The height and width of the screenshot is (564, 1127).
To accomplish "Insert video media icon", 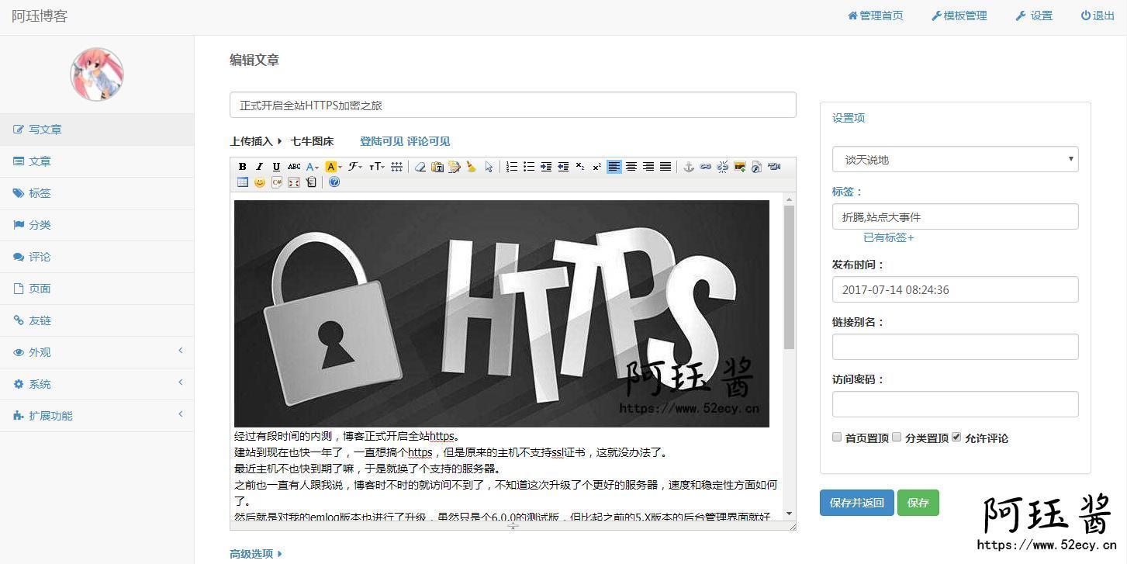I will [x=773, y=166].
